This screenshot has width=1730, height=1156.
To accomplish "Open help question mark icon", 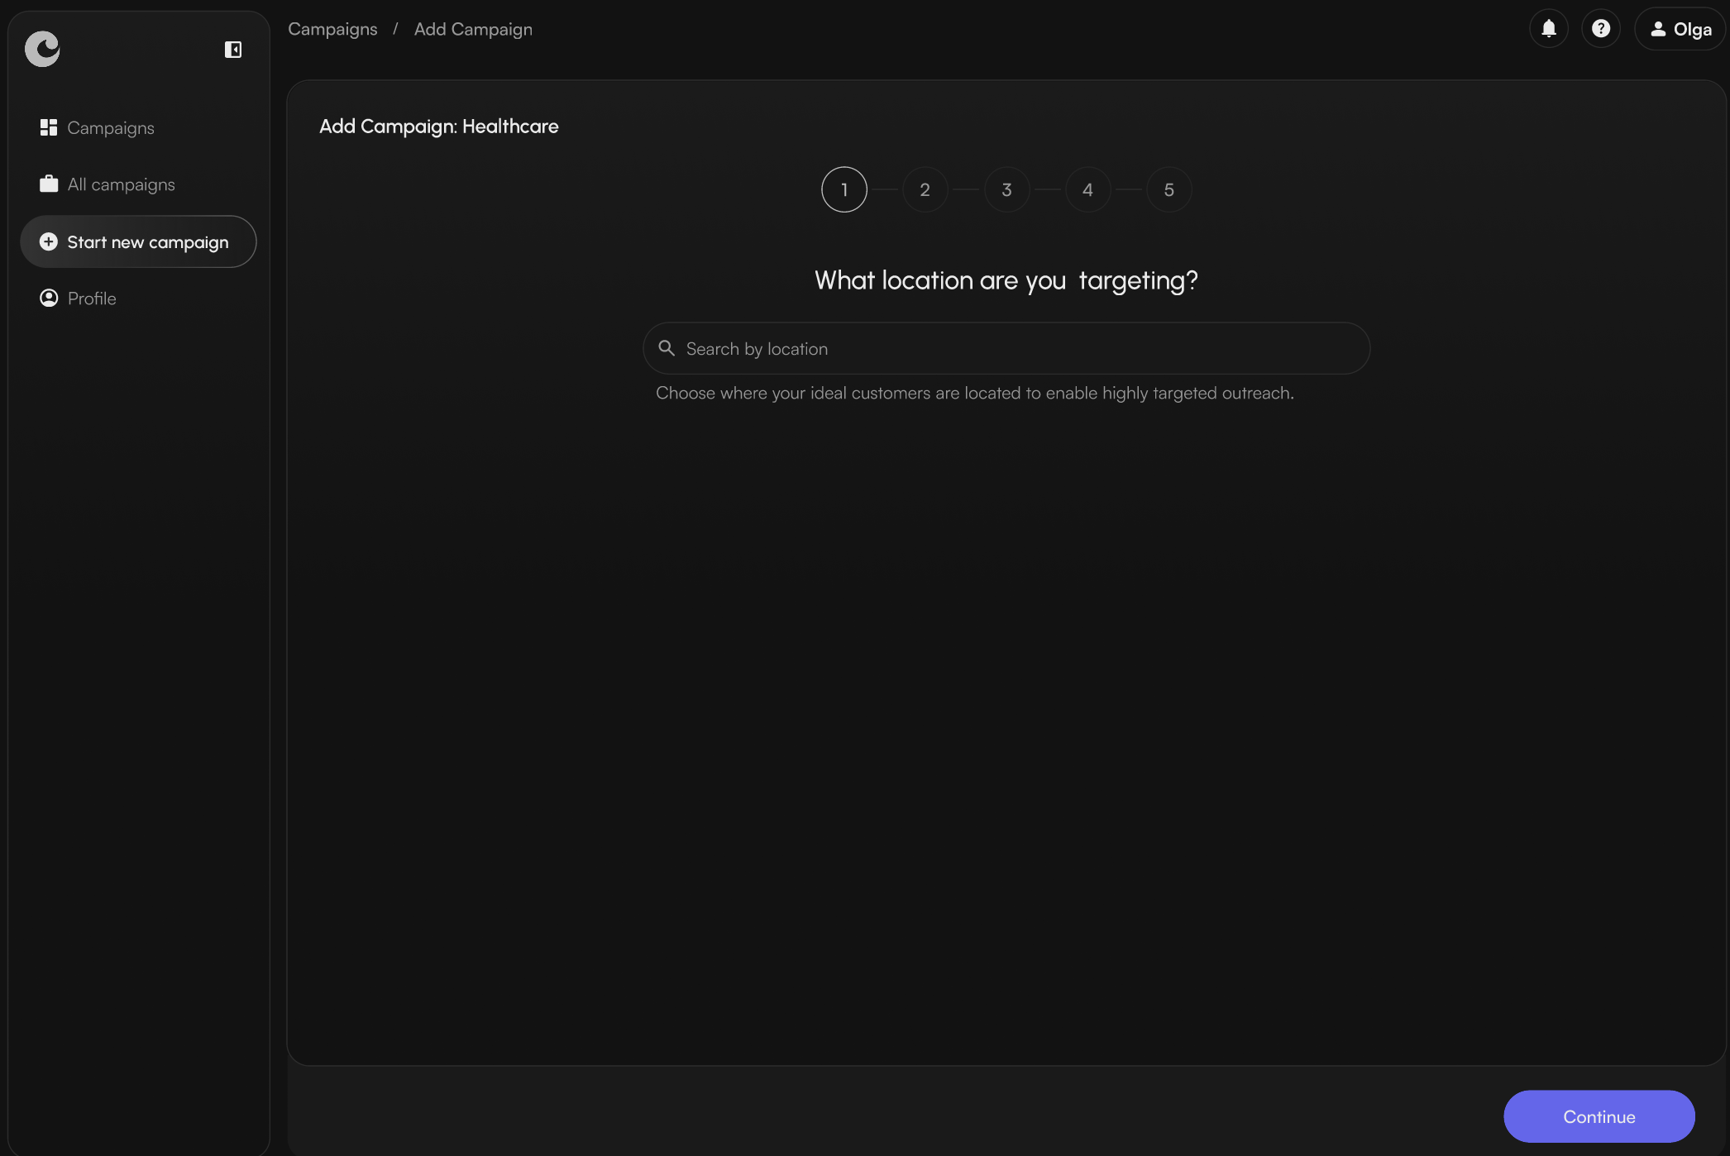I will pyautogui.click(x=1600, y=29).
